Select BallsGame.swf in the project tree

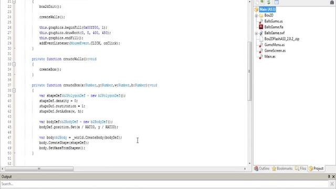tap(274, 33)
